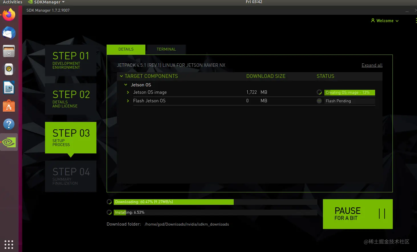Click the Pause For A Bit button

(x=358, y=214)
